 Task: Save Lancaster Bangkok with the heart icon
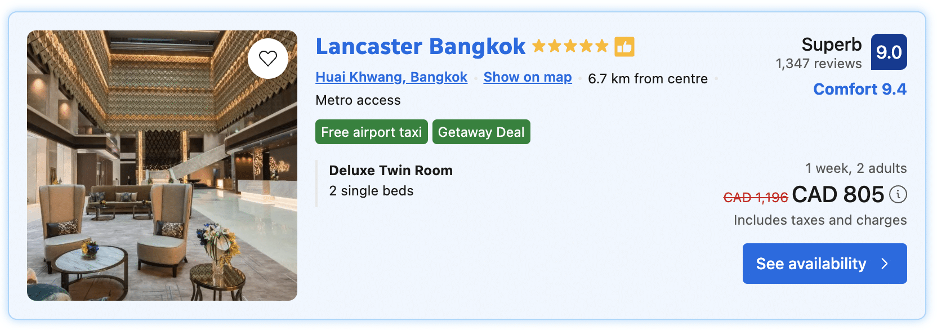pyautogui.click(x=268, y=58)
